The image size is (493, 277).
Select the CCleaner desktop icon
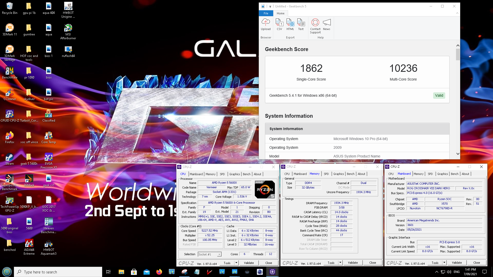pyautogui.click(x=10, y=94)
